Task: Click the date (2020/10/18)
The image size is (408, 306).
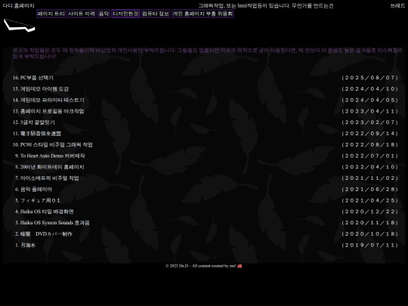Action: [x=369, y=234]
